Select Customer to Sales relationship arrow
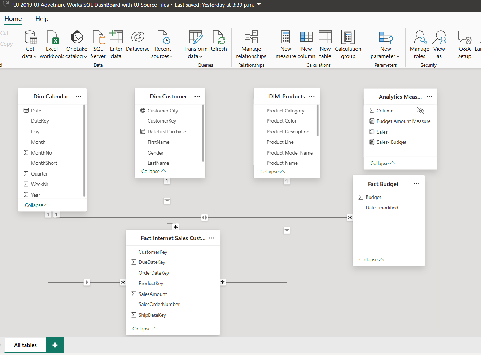The image size is (481, 355). point(167,201)
